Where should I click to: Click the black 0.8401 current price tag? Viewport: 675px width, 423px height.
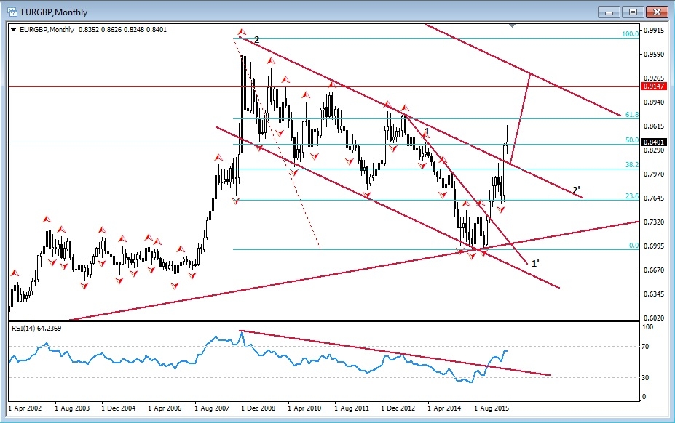(x=652, y=142)
